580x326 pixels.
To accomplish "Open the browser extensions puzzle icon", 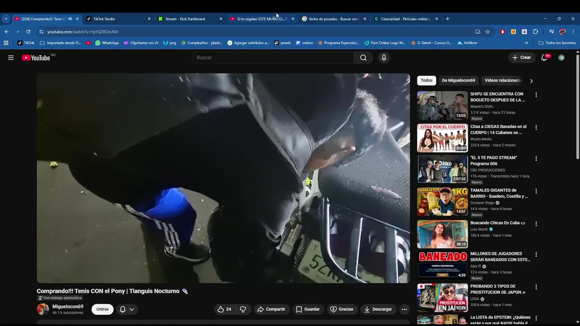I will coord(535,32).
